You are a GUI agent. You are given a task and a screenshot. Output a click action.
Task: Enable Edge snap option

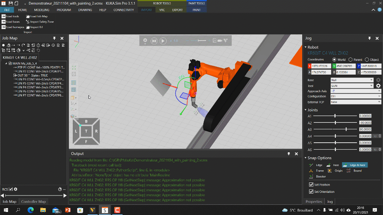(x=316, y=165)
